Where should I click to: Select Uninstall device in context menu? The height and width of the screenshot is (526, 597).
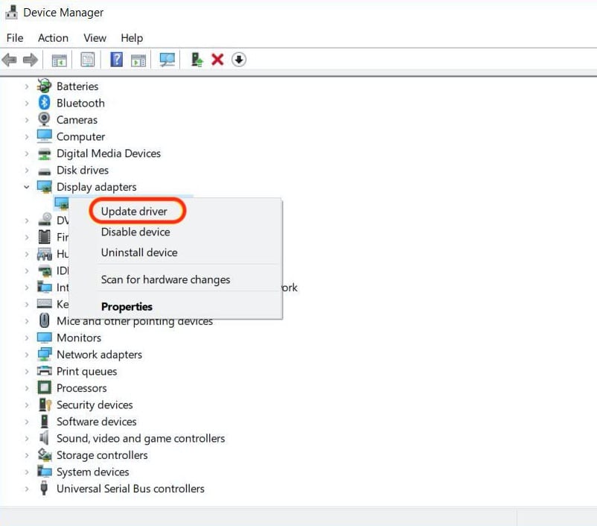[139, 253]
